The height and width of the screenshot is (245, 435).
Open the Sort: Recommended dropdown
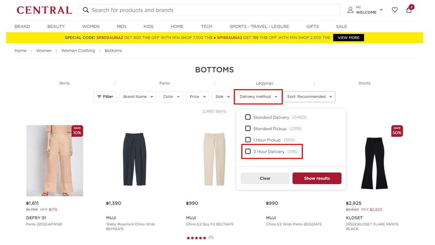(x=309, y=97)
